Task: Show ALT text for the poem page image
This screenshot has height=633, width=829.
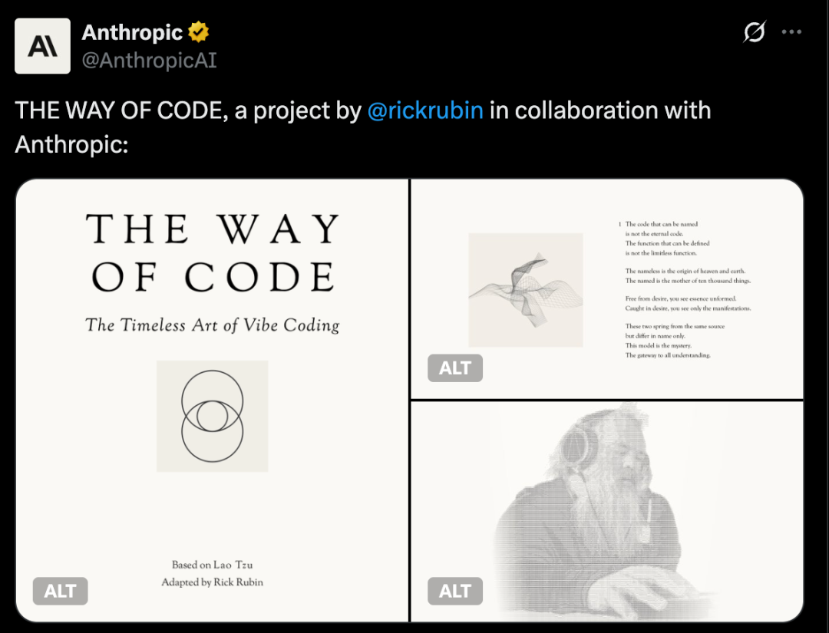Action: (455, 368)
